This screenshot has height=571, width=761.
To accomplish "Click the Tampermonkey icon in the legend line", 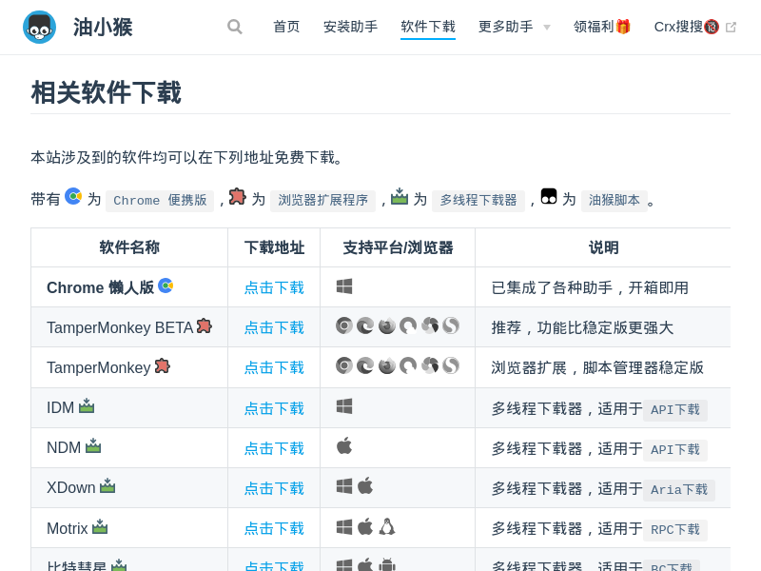I will pos(549,196).
